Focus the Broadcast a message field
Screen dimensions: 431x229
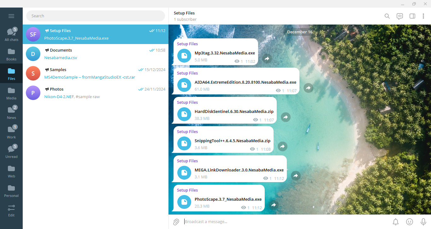point(284,222)
